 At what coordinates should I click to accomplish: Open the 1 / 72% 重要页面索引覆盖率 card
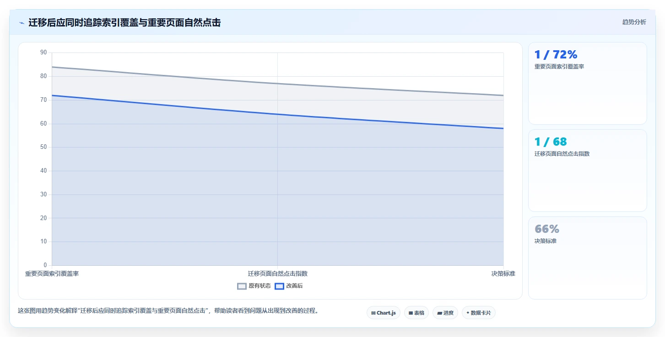(588, 83)
